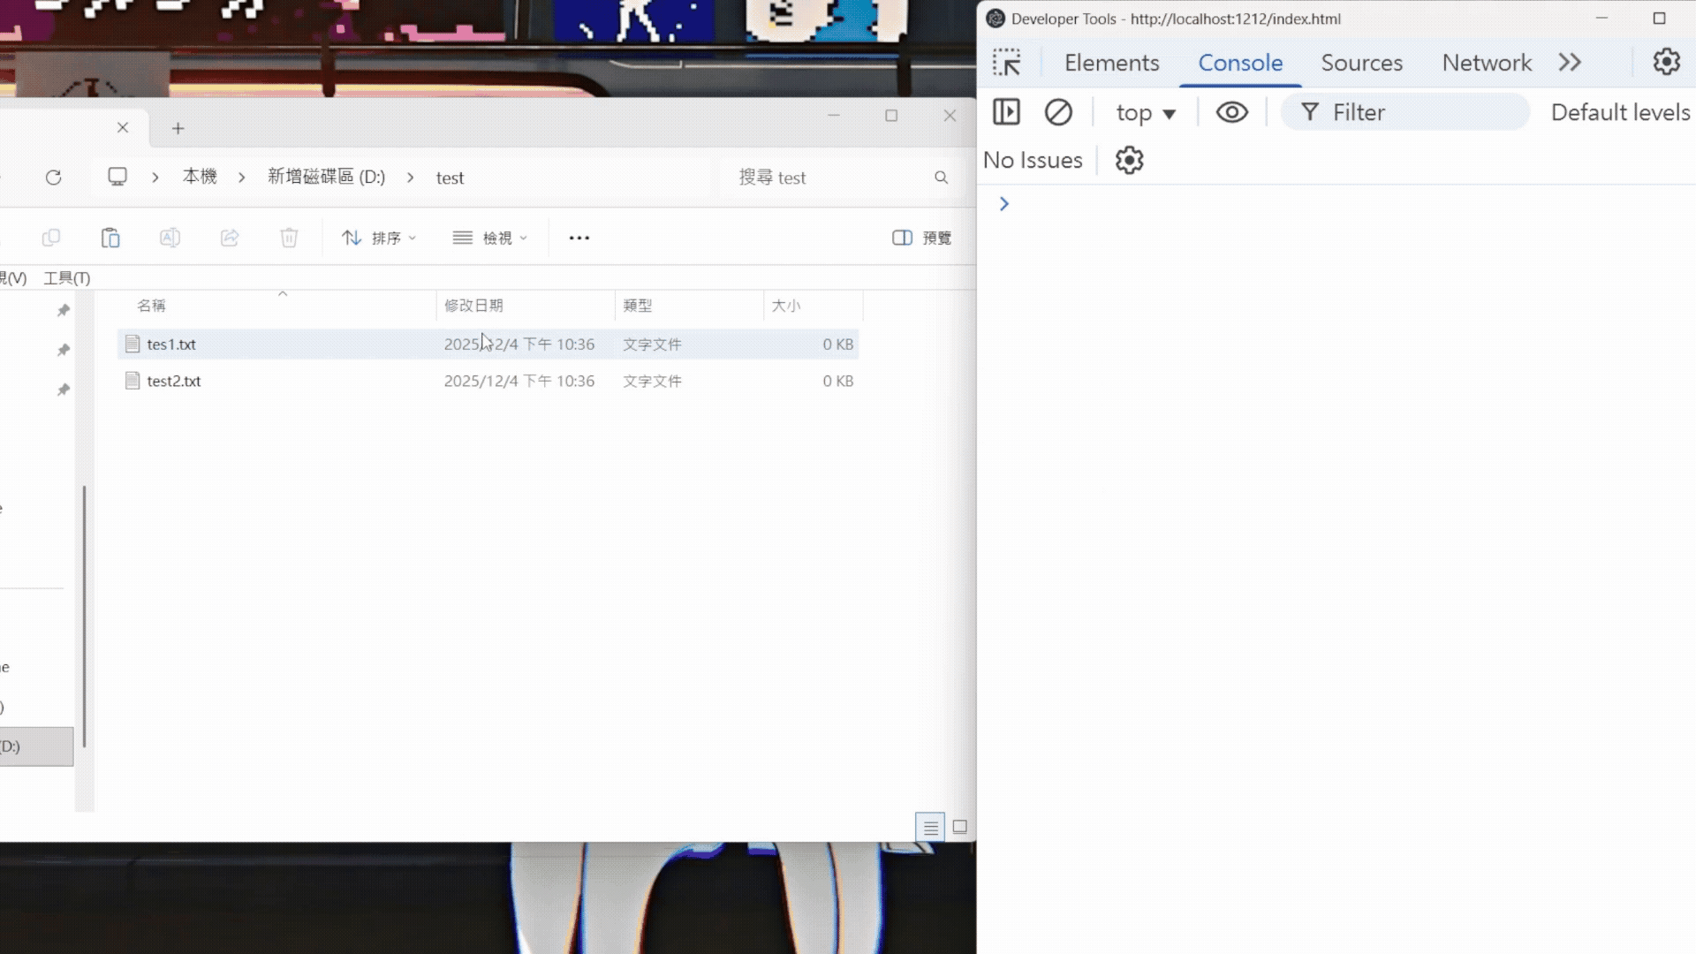This screenshot has width=1696, height=954.
Task: Click the delete trash icon in Explorer
Action: click(x=289, y=238)
